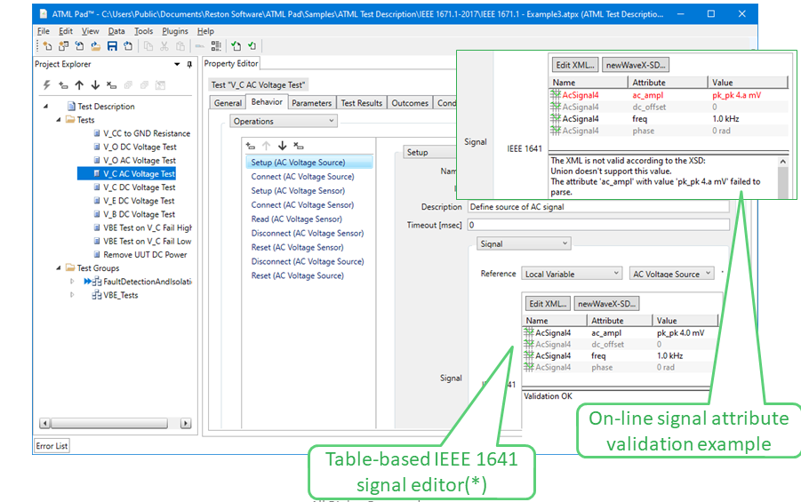Click the add item icon in Project Explorer toolbar
The width and height of the screenshot is (801, 502).
(63, 85)
